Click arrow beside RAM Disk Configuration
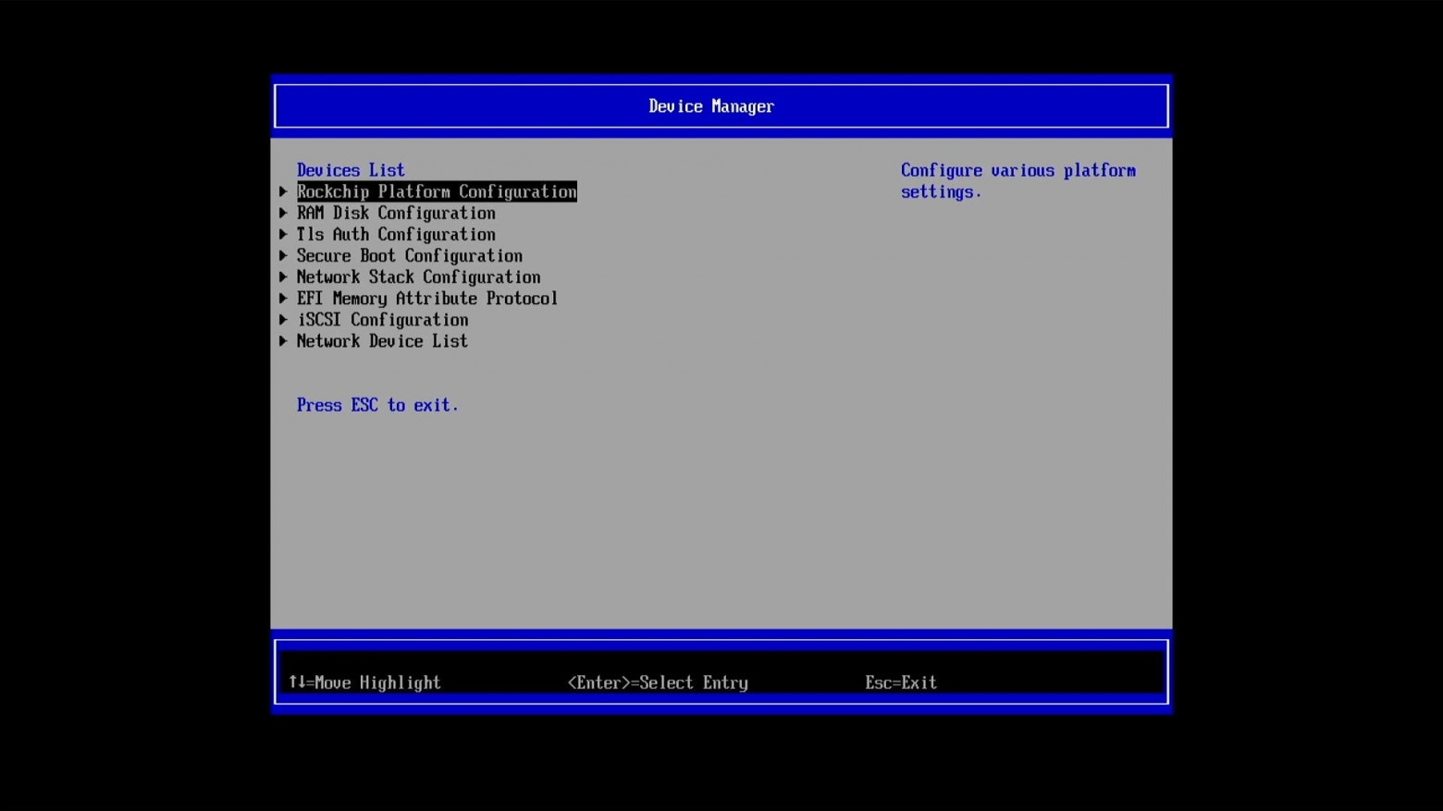The image size is (1443, 811). [284, 213]
